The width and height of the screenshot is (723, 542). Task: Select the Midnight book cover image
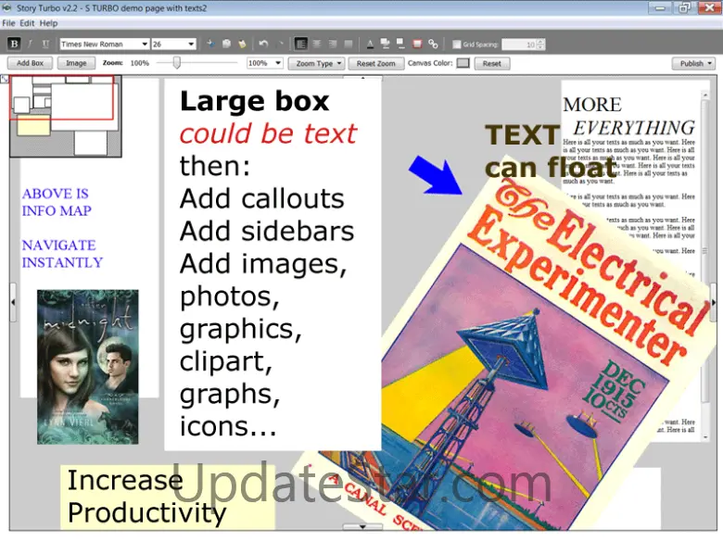tap(88, 367)
